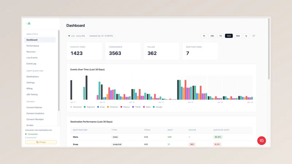Click the Failed card showing 362
Image resolution: width=292 pixels, height=164 pixels.
pos(162,51)
